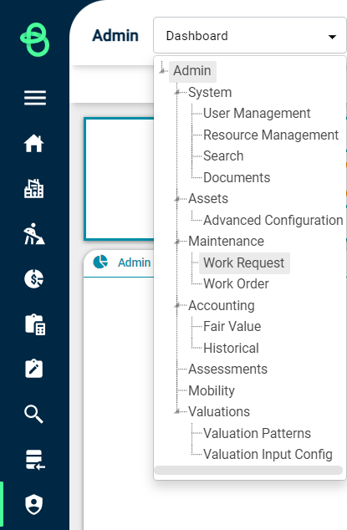Switch to the Admin pie chart tab
This screenshot has height=530, width=347.
coord(122,262)
